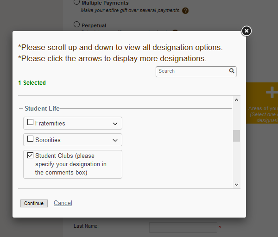Click the Fraternities label text
This screenshot has width=278, height=237.
50,123
